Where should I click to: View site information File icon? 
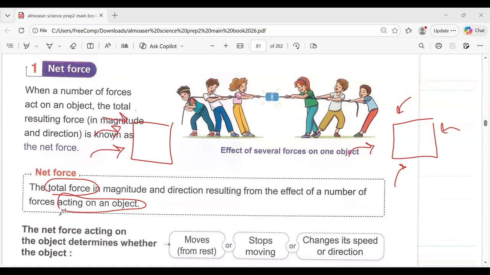40,31
